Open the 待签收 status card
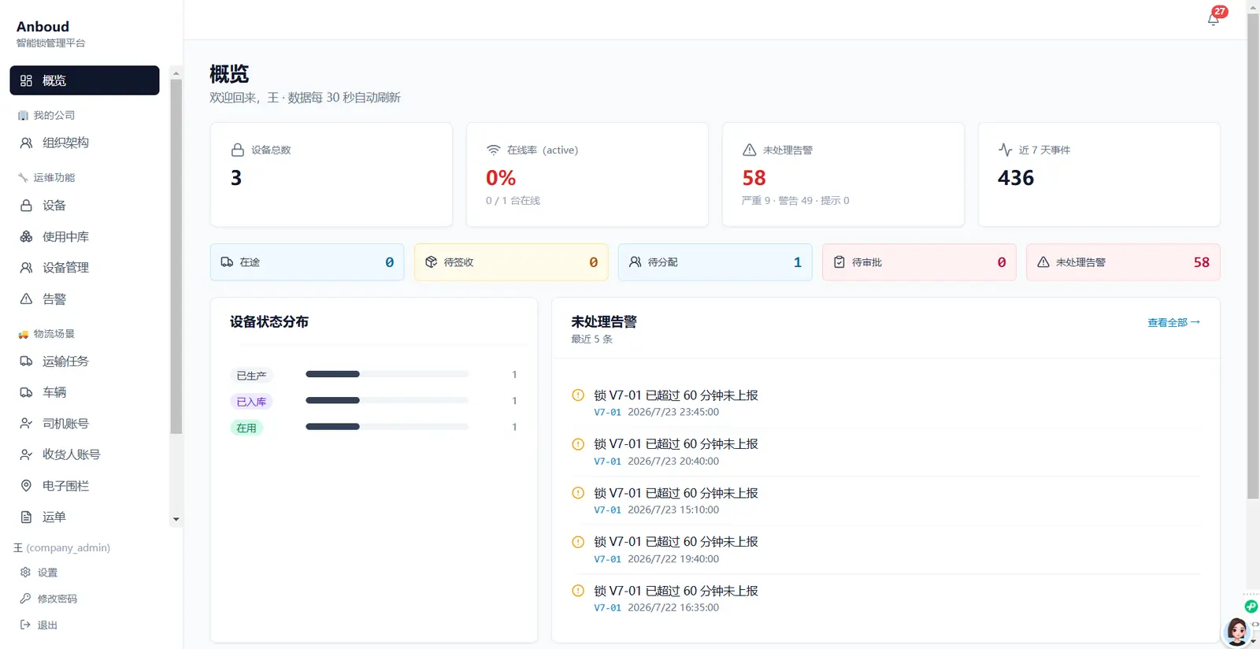The height and width of the screenshot is (649, 1260). pos(511,262)
